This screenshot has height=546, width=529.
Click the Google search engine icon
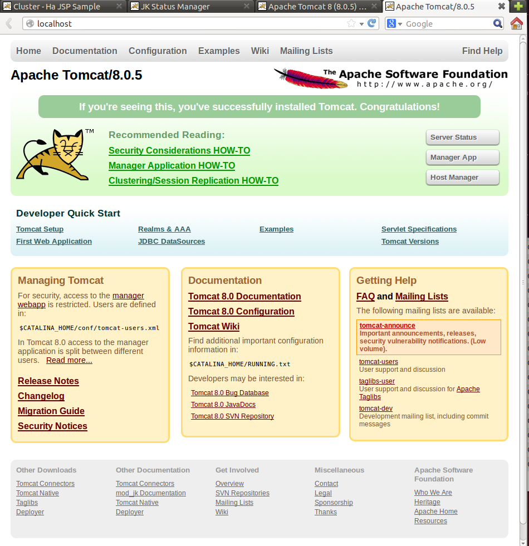391,23
